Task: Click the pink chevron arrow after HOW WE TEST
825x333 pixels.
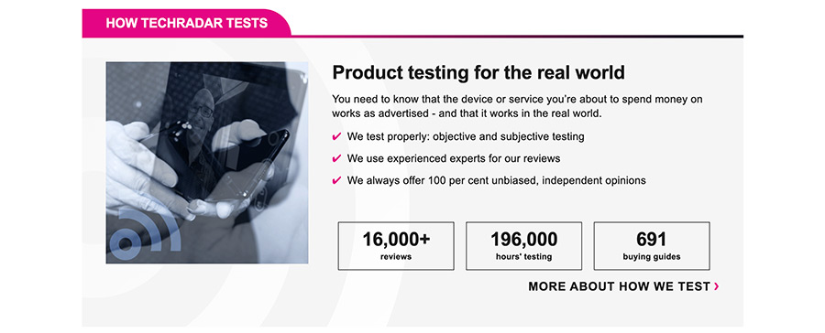Action: [x=716, y=286]
